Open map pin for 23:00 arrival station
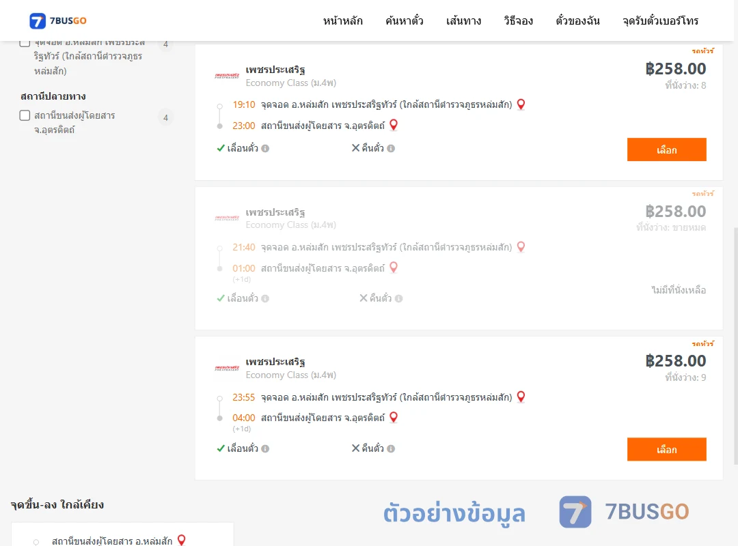The image size is (738, 546). click(x=394, y=125)
